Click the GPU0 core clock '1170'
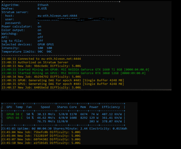Screen dimensions: 181x149 (x=73, y=114)
